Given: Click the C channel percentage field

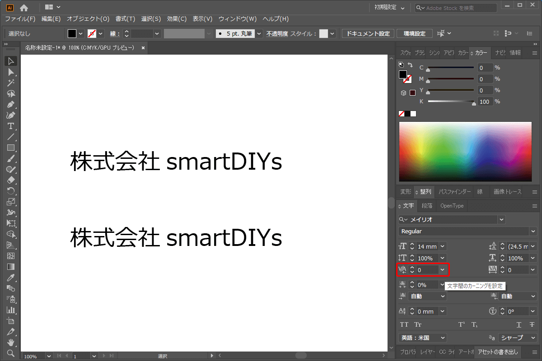Looking at the screenshot, I should pos(485,68).
